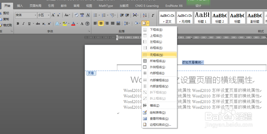267x134 pixels.
Task: Click the Line Spacing icon
Action: [x=126, y=23]
